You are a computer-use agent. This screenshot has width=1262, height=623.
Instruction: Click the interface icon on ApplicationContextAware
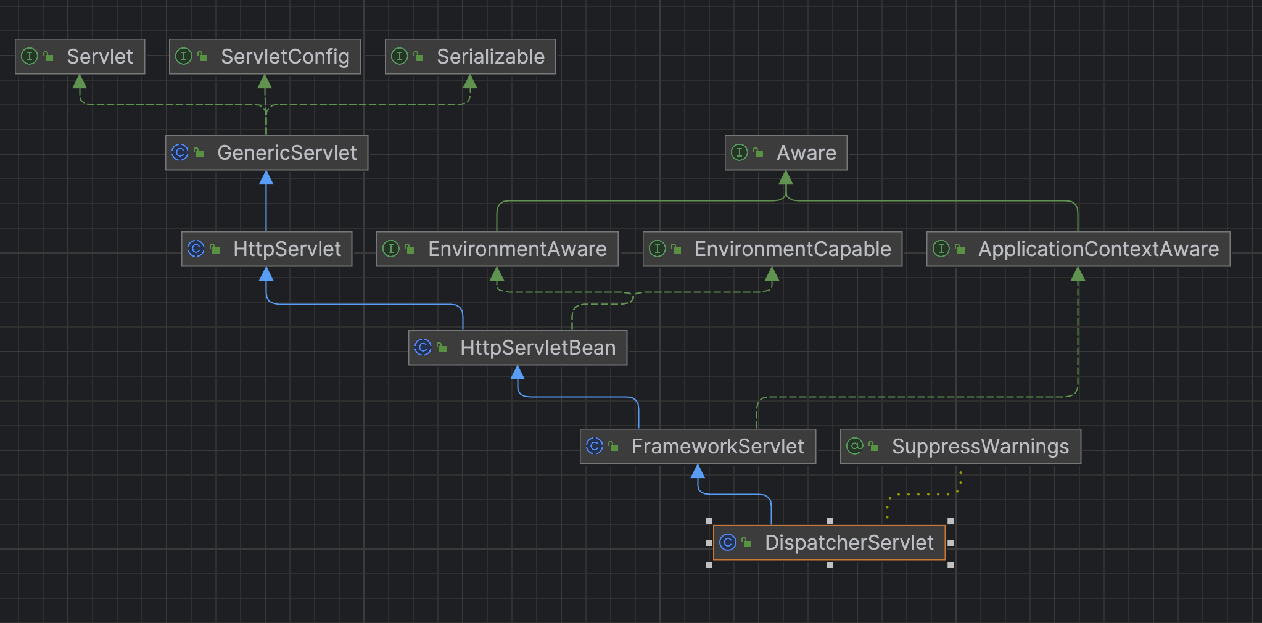point(941,249)
